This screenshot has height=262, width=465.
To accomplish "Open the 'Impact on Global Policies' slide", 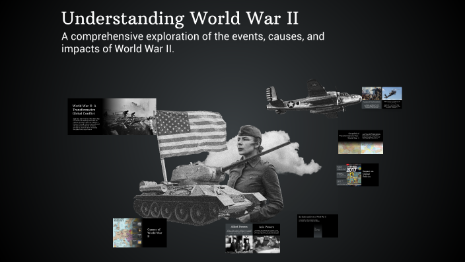I will 357,175.
